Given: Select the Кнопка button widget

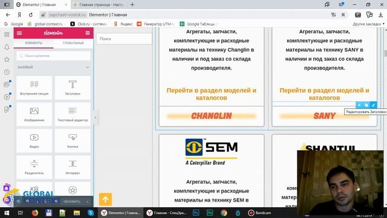Looking at the screenshot, I should point(73,140).
